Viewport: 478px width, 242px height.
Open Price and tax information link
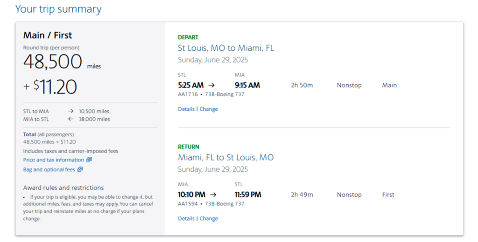54,160
